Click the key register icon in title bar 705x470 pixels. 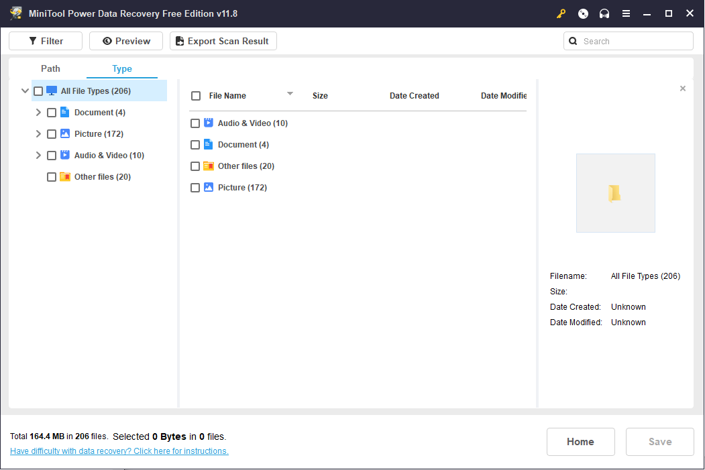[561, 13]
